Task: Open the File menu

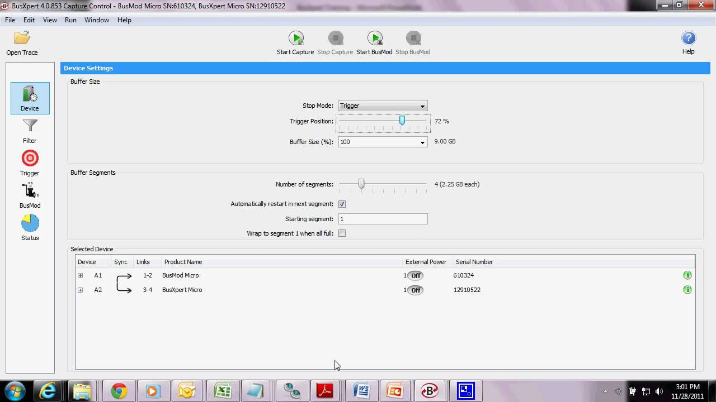Action: 10,20
